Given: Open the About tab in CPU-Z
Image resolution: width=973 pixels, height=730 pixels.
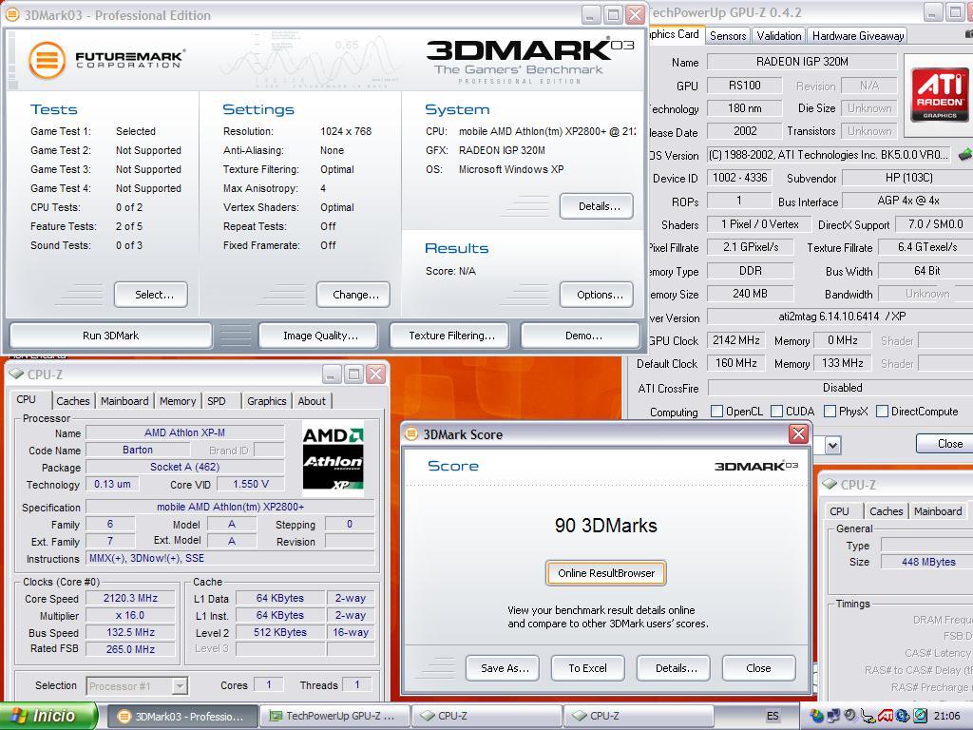Looking at the screenshot, I should tap(312, 401).
